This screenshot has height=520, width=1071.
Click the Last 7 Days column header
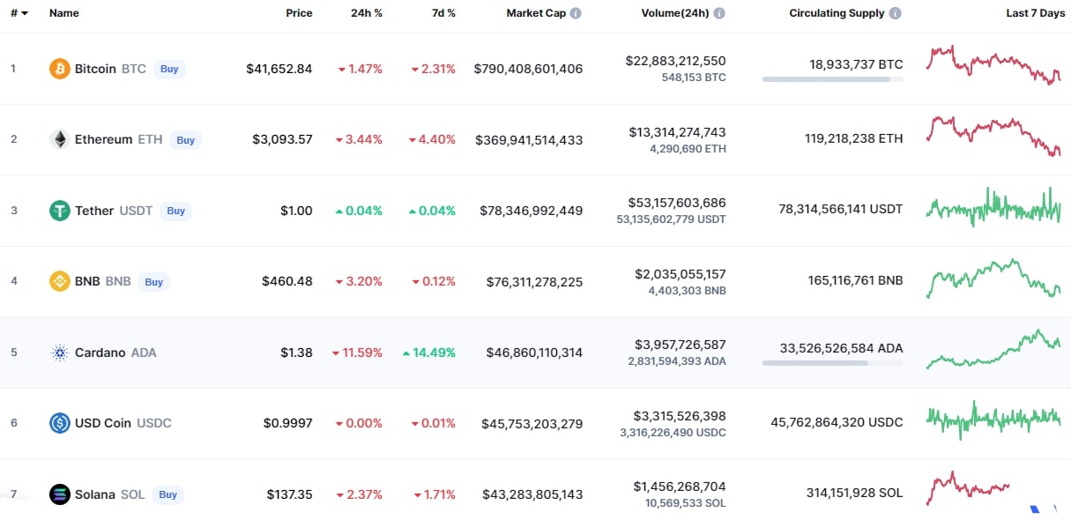[x=1035, y=13]
